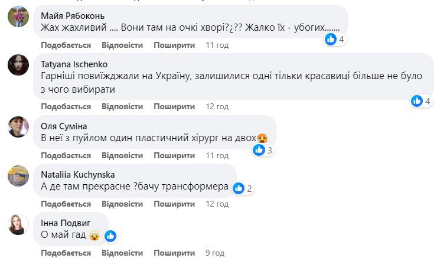Click like reaction icon on Оля Суміна's comment

point(259,150)
